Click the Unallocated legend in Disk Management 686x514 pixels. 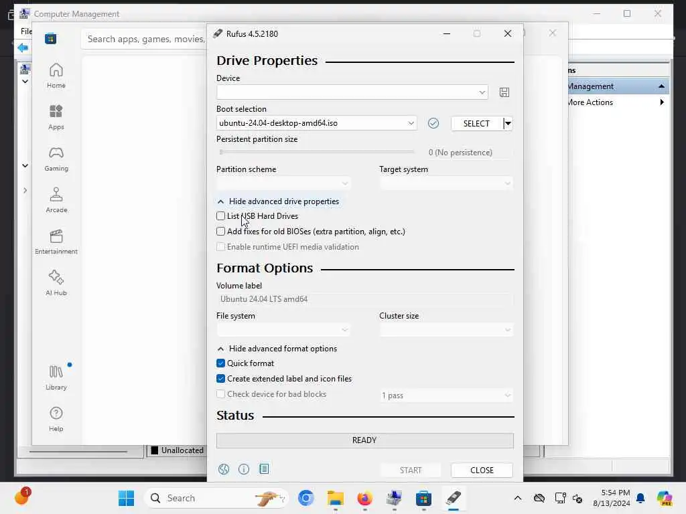click(177, 450)
